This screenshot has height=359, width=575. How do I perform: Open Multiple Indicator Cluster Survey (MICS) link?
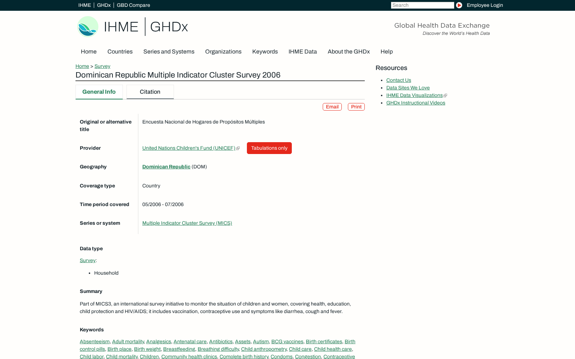pos(187,223)
